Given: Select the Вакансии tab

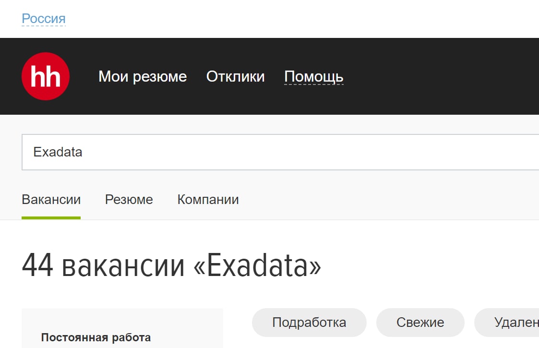Looking at the screenshot, I should 51,200.
